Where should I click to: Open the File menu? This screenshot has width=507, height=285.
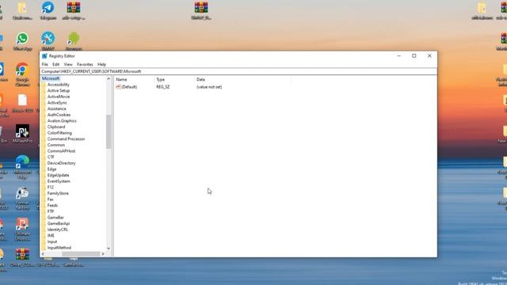tap(44, 64)
